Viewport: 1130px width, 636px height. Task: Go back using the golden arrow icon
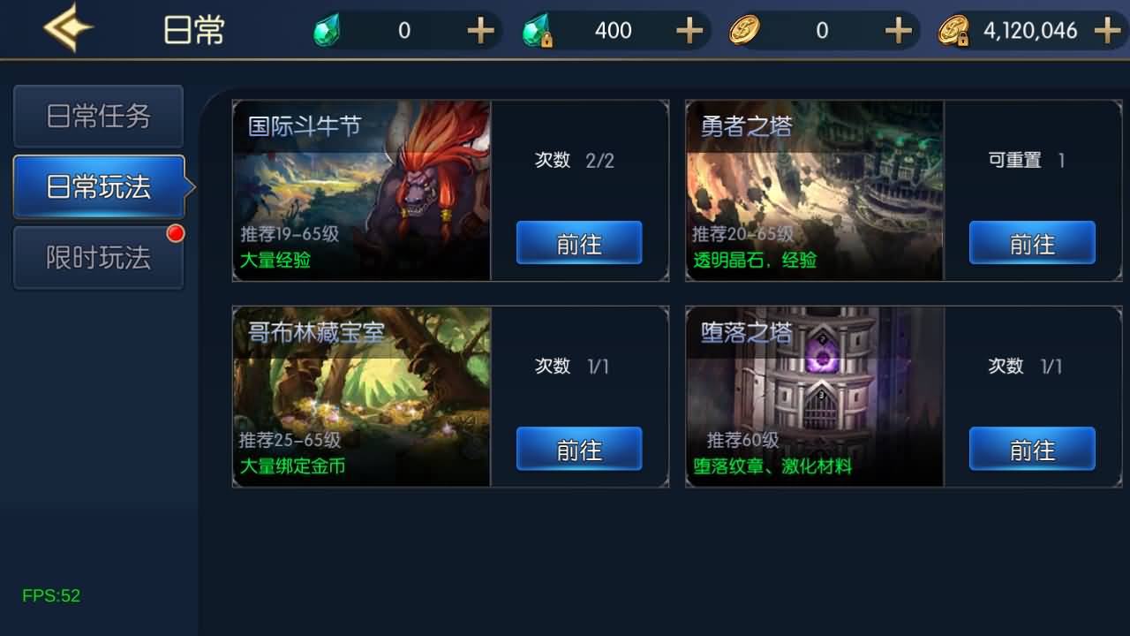[68, 28]
